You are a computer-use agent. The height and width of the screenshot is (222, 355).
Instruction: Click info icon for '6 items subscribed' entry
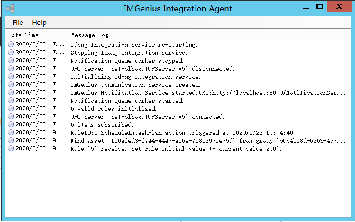coord(11,125)
